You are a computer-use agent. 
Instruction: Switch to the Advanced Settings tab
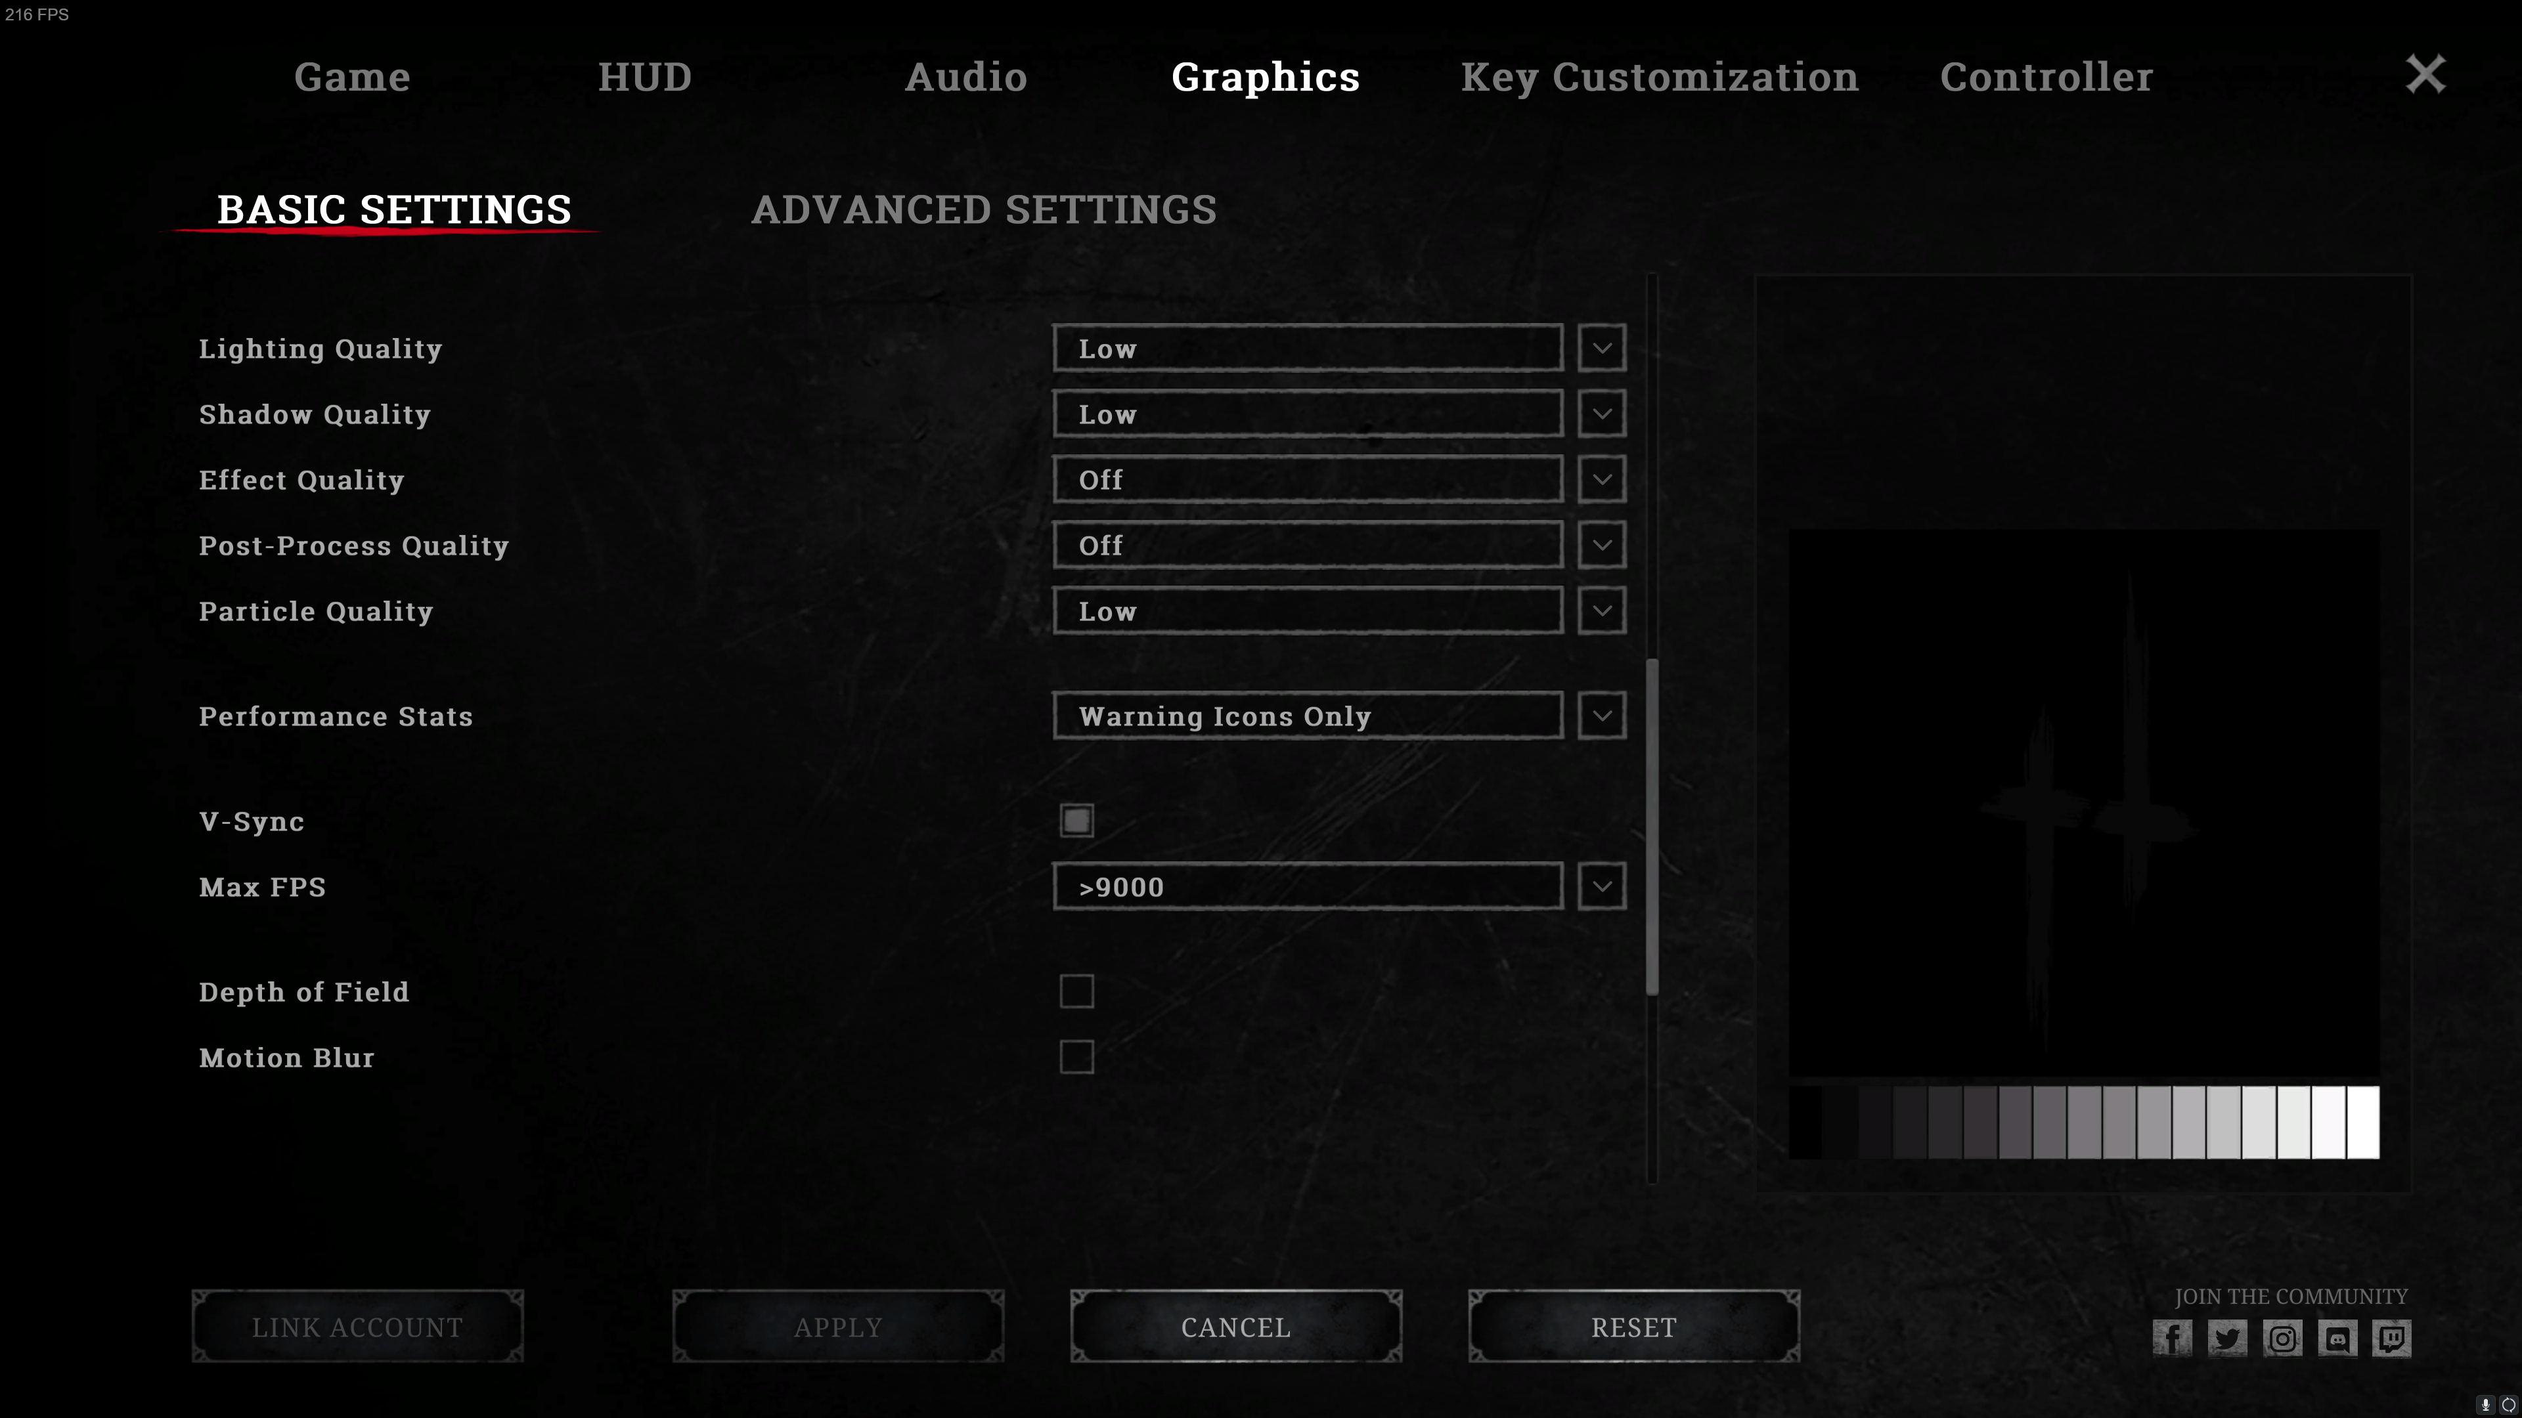[983, 209]
